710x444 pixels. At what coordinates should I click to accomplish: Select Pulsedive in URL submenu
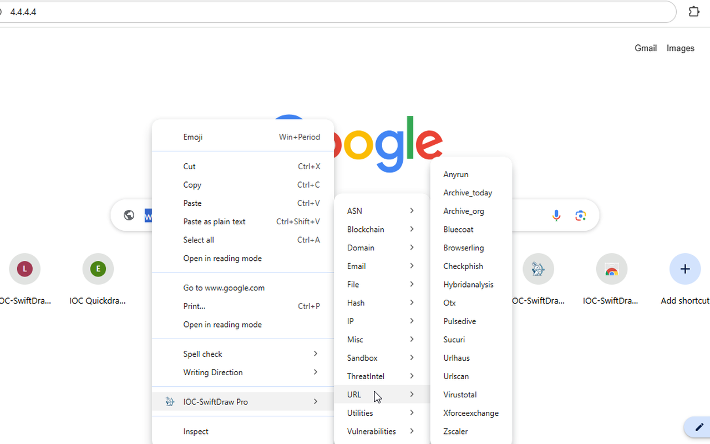click(471, 321)
